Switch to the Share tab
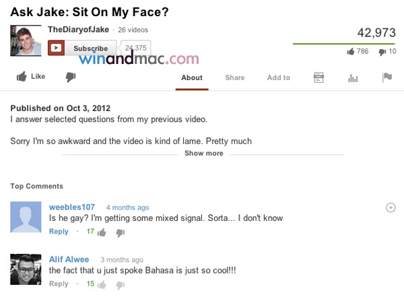 coord(235,77)
